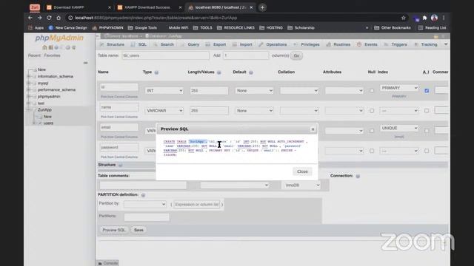
Task: Click the Table comments input field
Action: click(143, 185)
